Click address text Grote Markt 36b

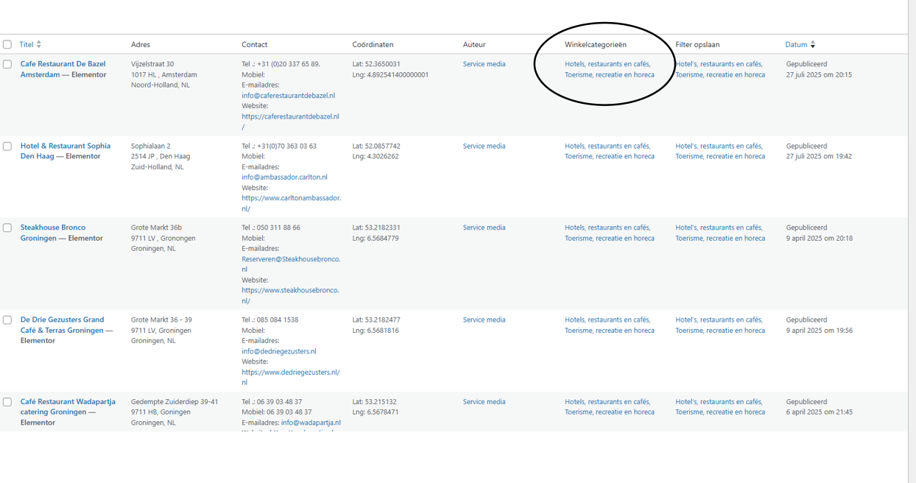coord(156,228)
